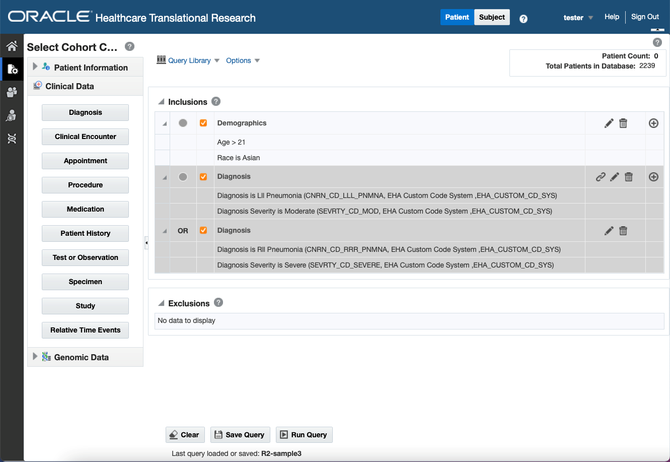Click the Study button
670x462 pixels.
point(85,306)
